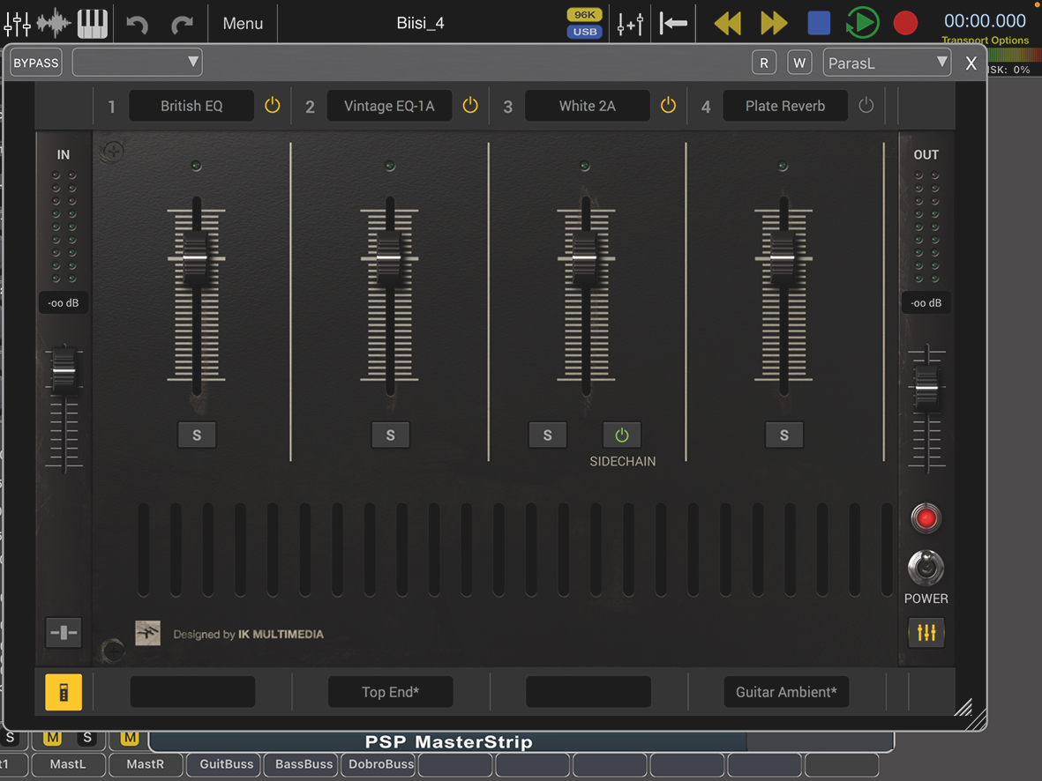Click the project title Biisi_4

420,23
